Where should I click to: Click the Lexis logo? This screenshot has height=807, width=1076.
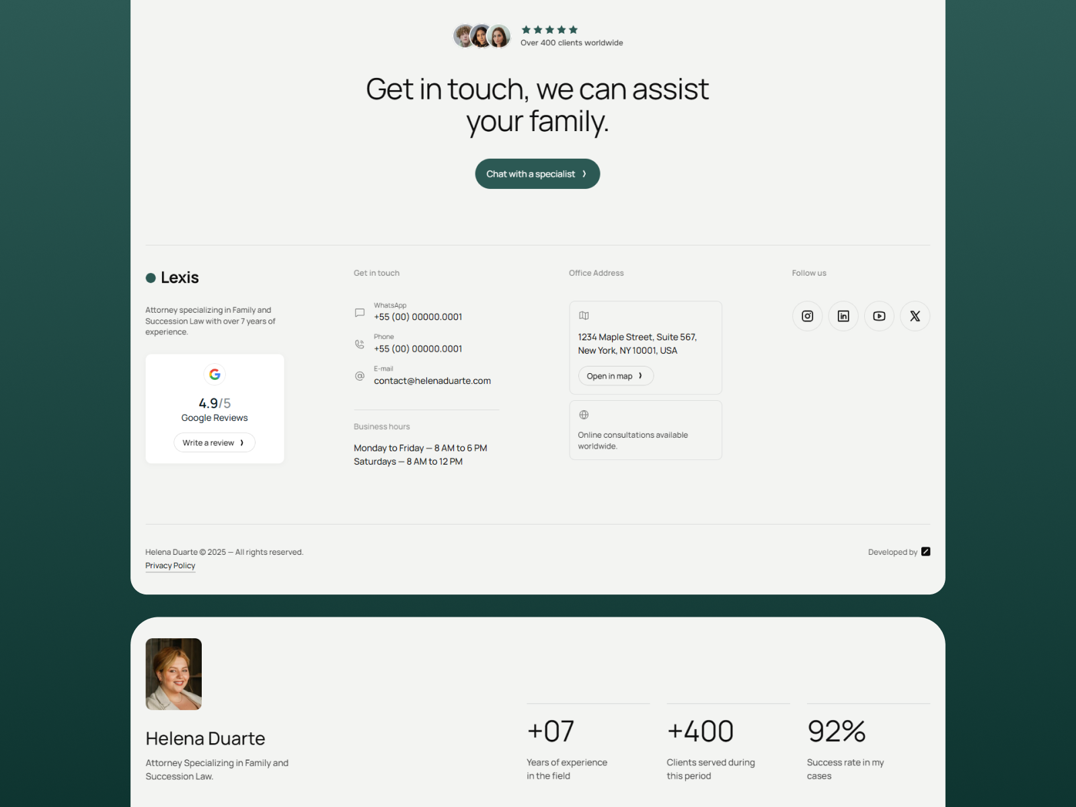point(172,278)
